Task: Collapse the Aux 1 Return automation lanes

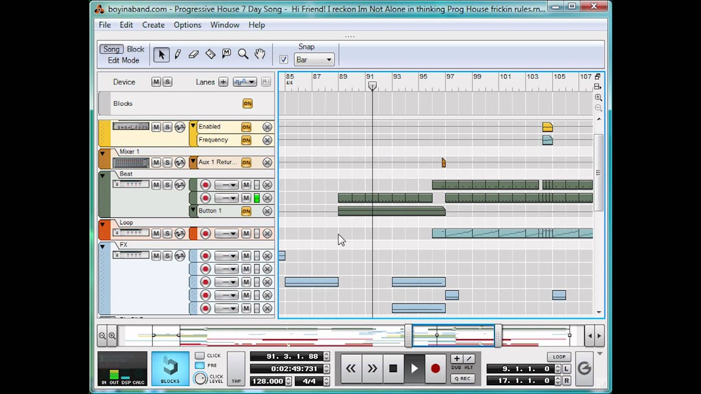Action: coord(193,161)
